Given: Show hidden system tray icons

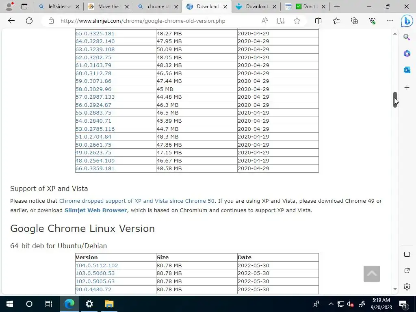Looking at the screenshot, I should [x=331, y=304].
